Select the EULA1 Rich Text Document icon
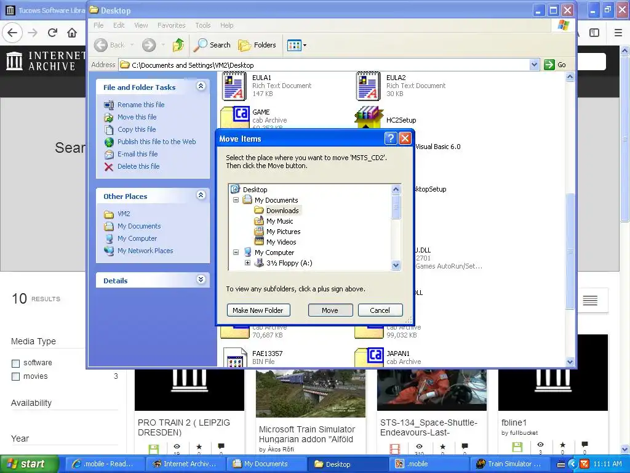This screenshot has height=473, width=630. pyautogui.click(x=234, y=86)
